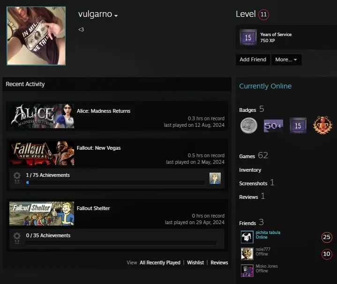Select the last played on 2 May, 2024 text

point(195,162)
